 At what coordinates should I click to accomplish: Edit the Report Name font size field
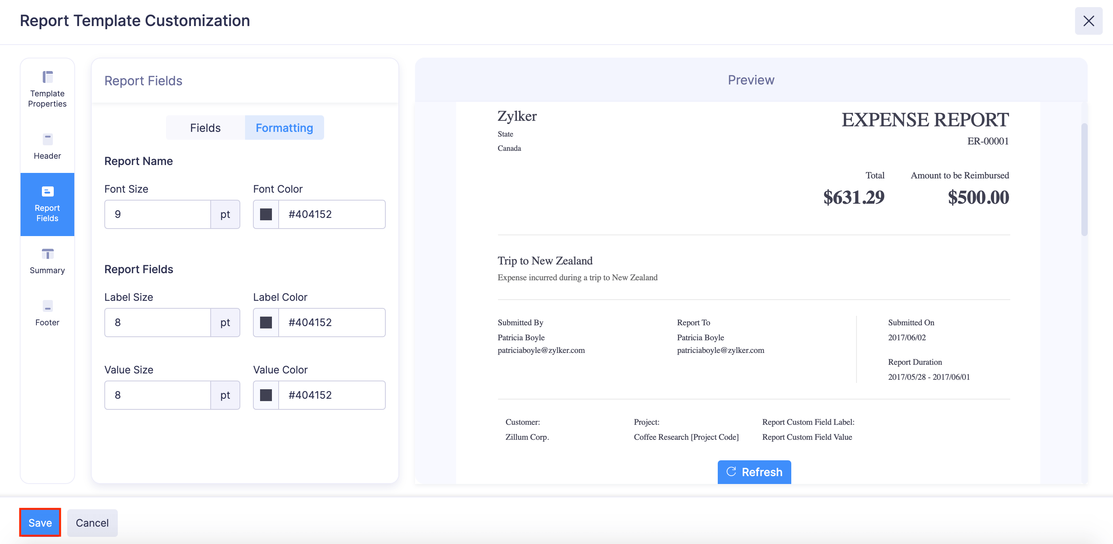(158, 214)
